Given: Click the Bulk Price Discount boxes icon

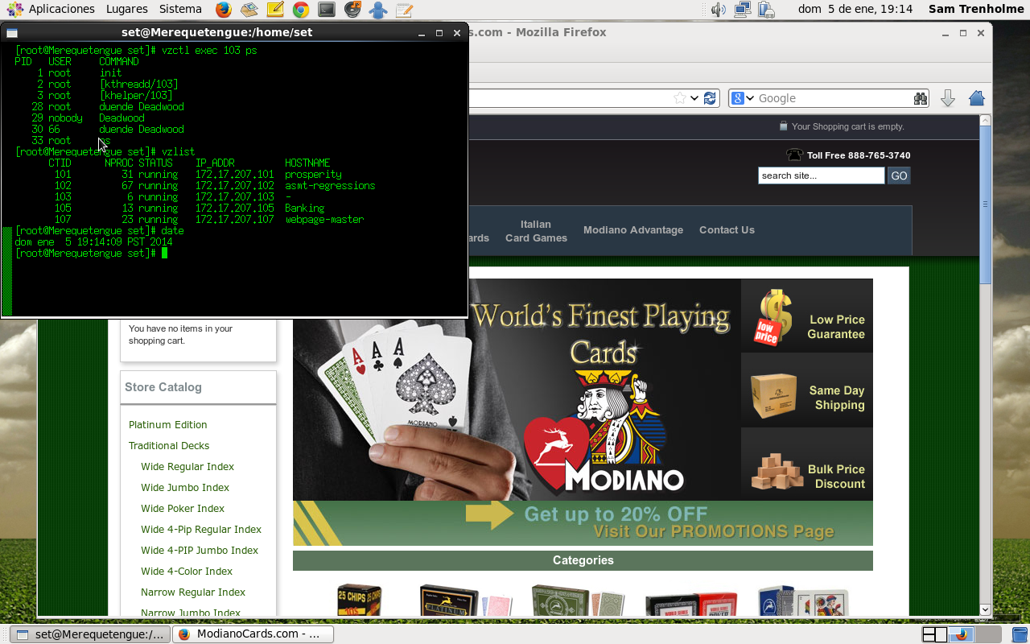Looking at the screenshot, I should coord(777,472).
